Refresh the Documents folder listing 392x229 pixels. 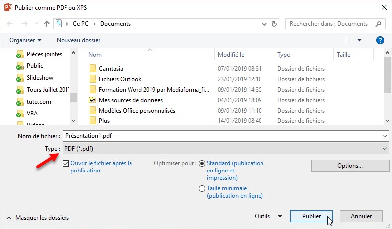click(275, 24)
